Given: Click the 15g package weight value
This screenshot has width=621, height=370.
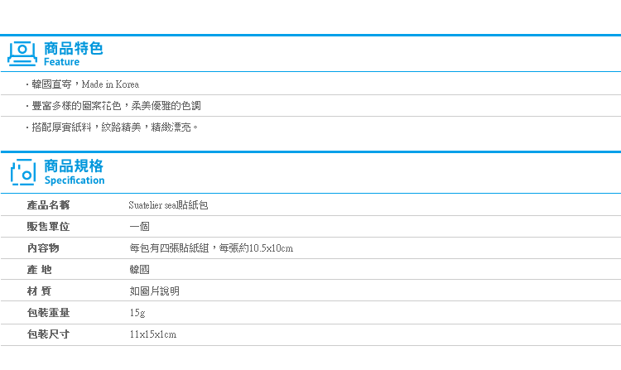Looking at the screenshot, I should 137,313.
